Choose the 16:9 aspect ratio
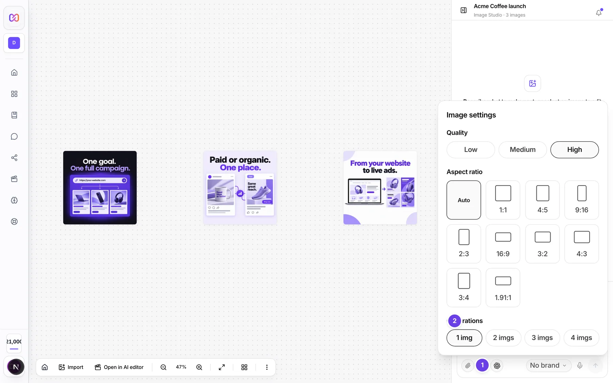Screen dimensions: 613x383 tap(503, 244)
